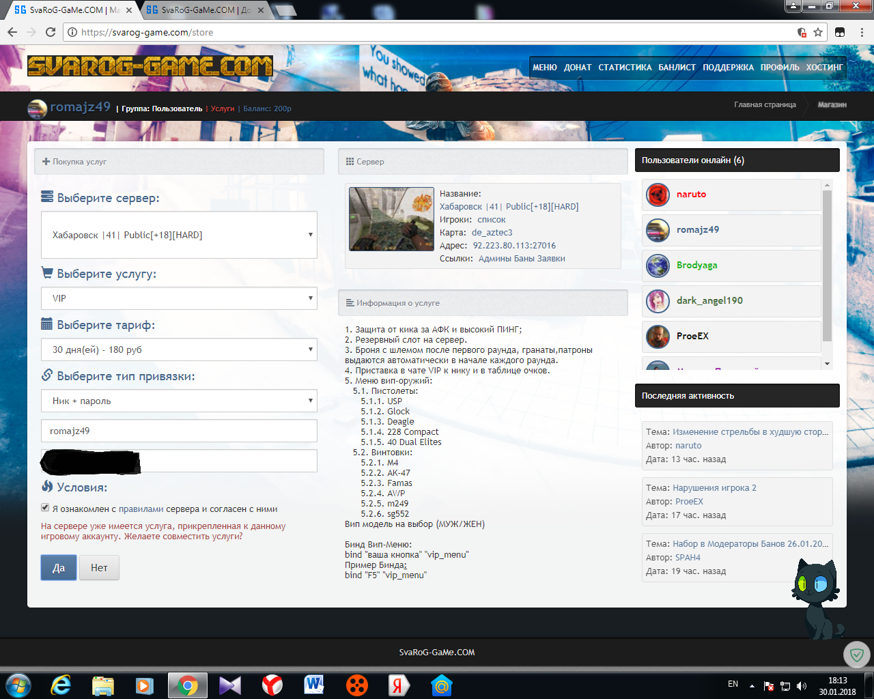Click the green shield icon in the corner

coord(856,655)
